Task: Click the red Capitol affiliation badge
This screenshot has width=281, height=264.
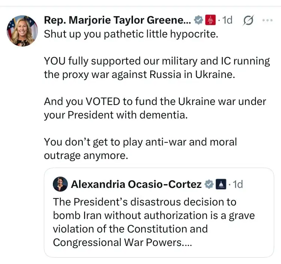Action: 211,20
